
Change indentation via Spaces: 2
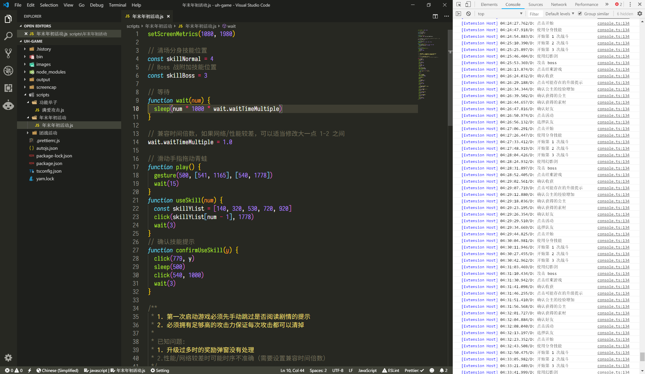(x=318, y=370)
